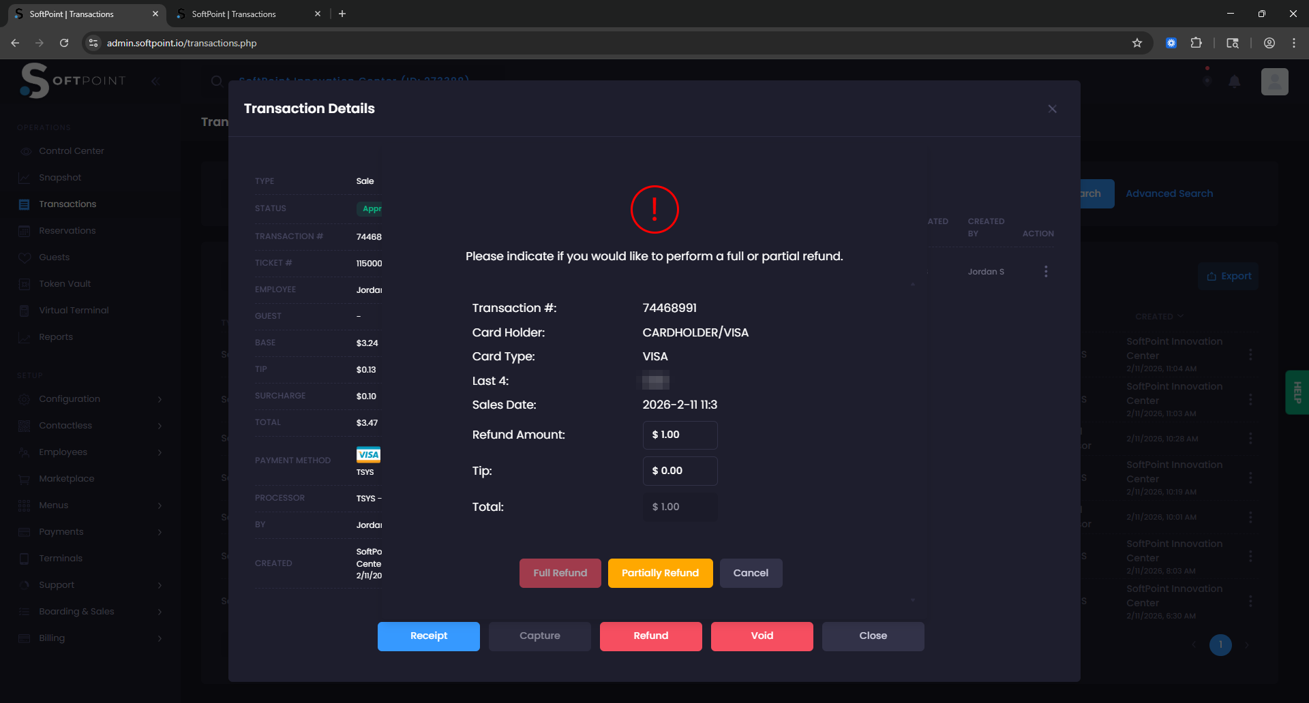Open the actions menu next to Jordan S
This screenshot has width=1309, height=703.
pyautogui.click(x=1045, y=271)
